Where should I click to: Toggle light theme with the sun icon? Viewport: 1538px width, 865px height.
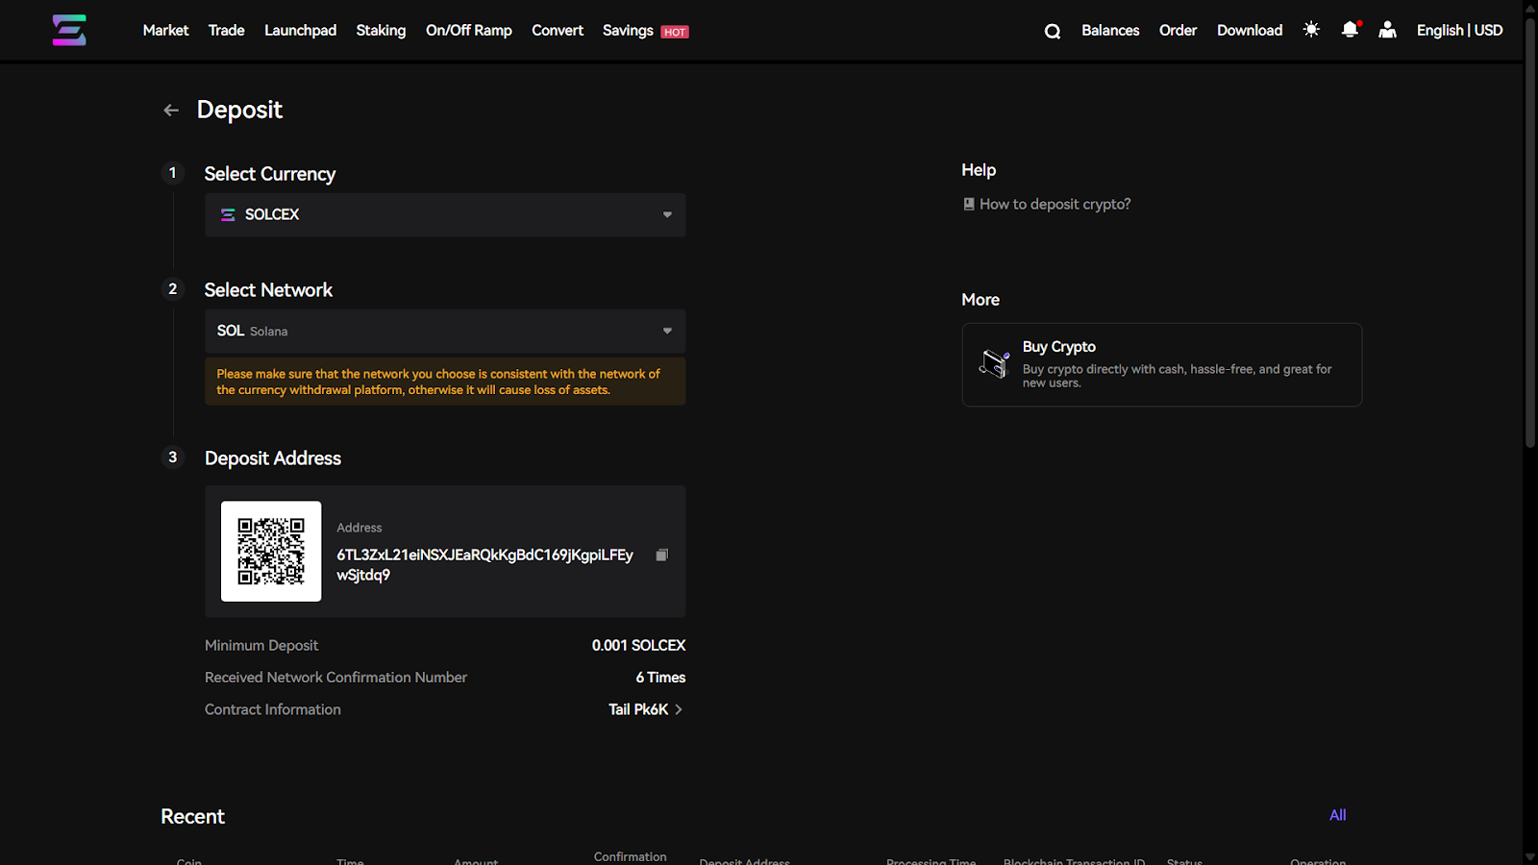coord(1311,30)
